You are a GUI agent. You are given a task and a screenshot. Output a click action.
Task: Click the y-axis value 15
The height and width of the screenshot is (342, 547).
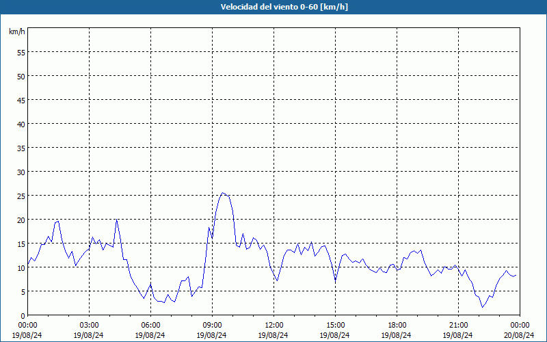pyautogui.click(x=21, y=244)
